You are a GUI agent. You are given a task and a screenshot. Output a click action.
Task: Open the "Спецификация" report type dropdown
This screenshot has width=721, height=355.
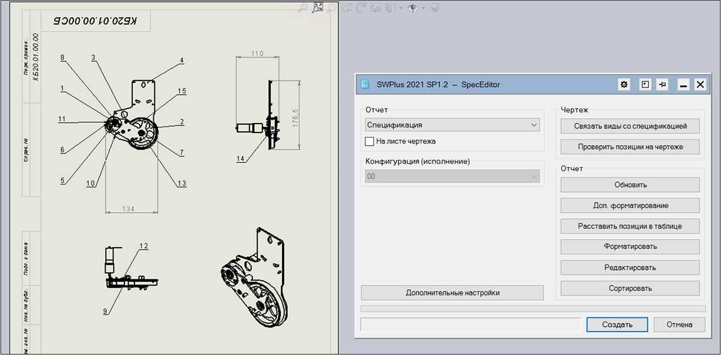tap(452, 125)
